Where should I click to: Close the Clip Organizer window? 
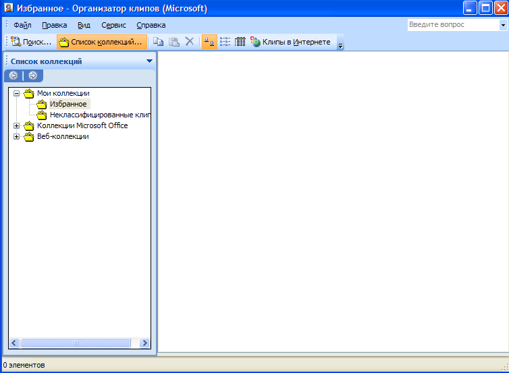501,8
